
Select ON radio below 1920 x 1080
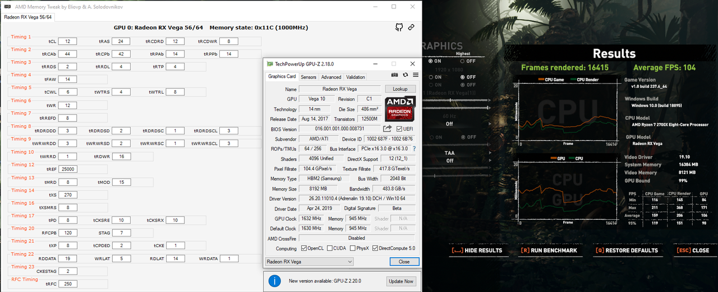[430, 77]
